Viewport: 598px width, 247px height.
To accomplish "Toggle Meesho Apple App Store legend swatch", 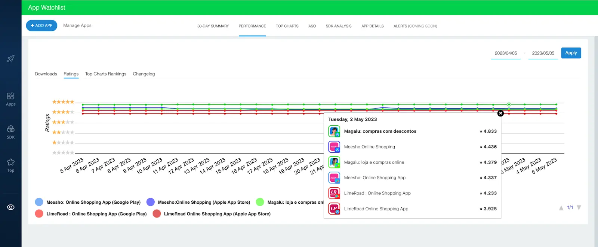I will (151, 202).
